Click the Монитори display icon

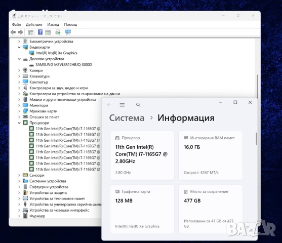click(25, 105)
